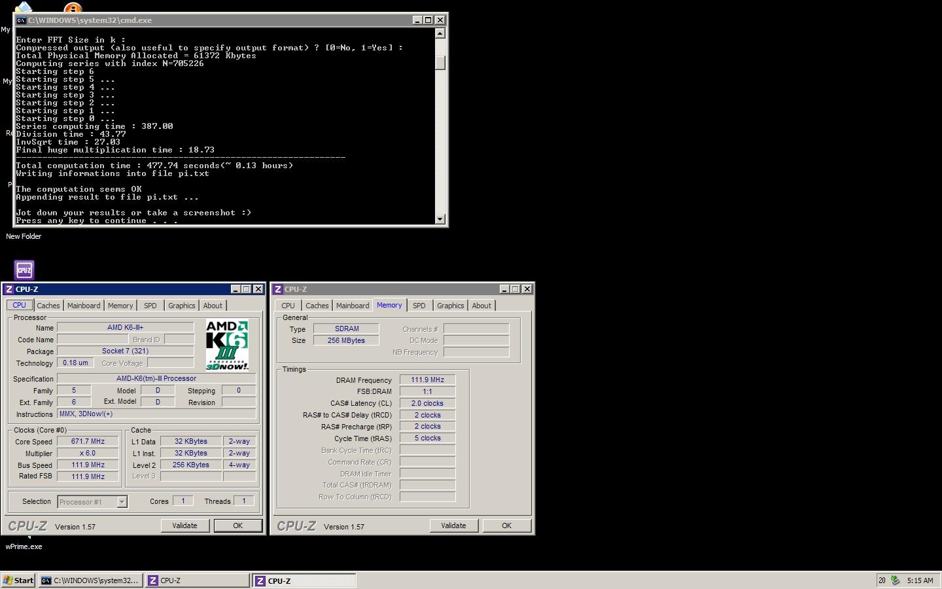Click cmd window scrollbar up arrow

coord(440,33)
